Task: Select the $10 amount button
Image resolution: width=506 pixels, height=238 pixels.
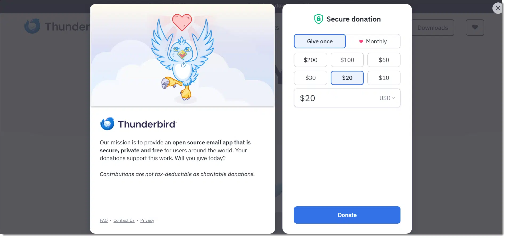Action: tap(384, 78)
